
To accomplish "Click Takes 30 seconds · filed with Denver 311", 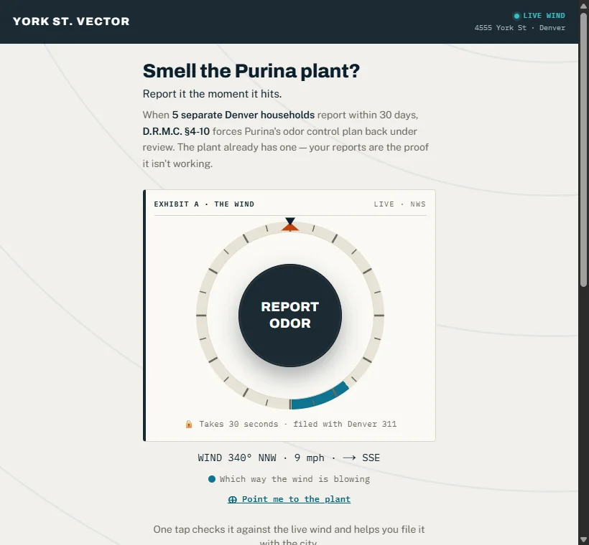I will point(297,425).
